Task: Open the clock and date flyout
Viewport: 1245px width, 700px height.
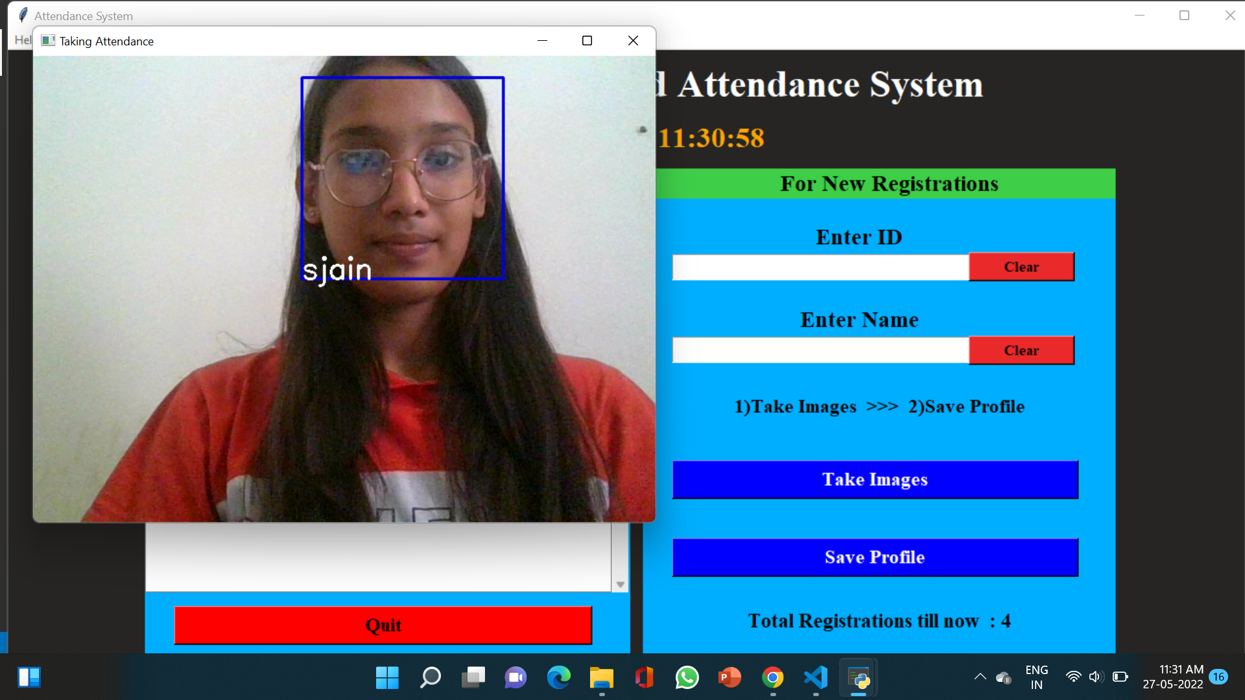Action: click(1173, 677)
